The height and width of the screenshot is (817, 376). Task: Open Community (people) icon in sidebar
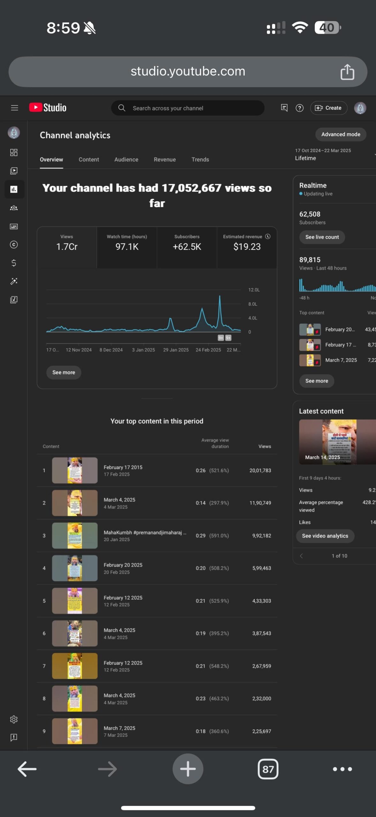[14, 208]
